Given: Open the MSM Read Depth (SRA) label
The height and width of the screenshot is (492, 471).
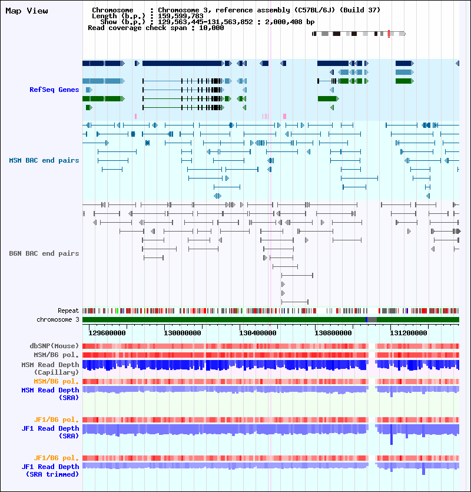Looking at the screenshot, I should (x=50, y=394).
